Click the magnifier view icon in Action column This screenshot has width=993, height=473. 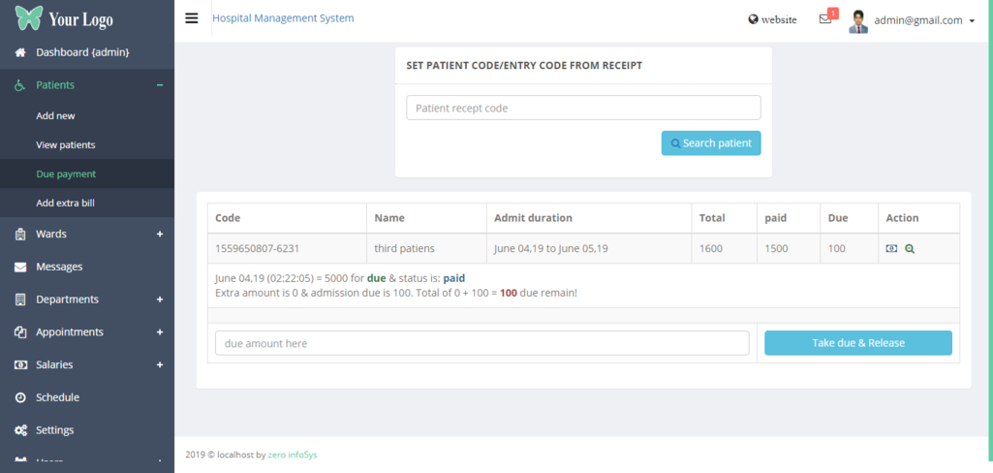click(x=910, y=249)
